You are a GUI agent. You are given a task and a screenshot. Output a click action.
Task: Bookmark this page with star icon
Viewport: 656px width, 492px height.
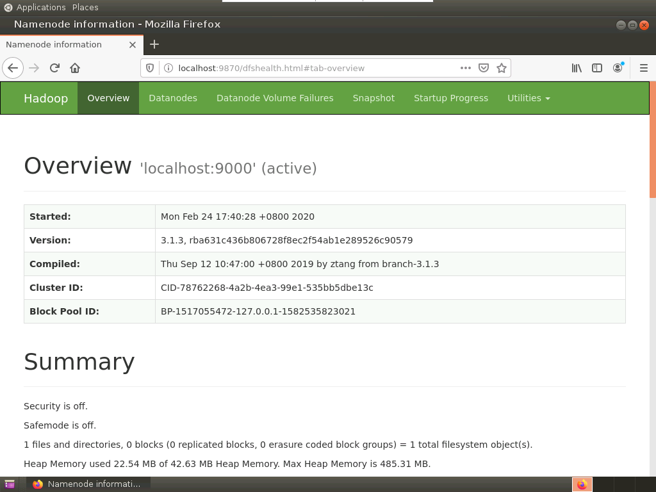502,68
